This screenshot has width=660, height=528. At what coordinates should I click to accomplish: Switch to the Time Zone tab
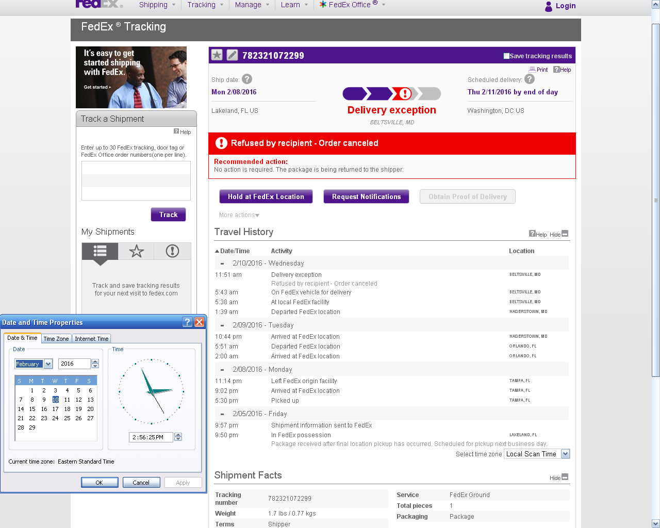pos(56,339)
